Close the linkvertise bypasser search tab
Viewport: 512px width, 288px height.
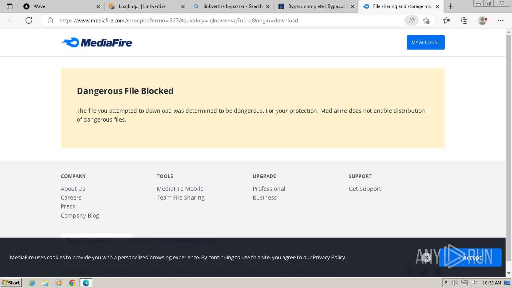click(x=268, y=6)
